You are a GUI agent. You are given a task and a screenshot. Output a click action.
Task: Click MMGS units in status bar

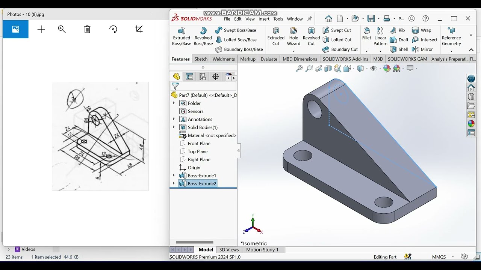tap(439, 257)
